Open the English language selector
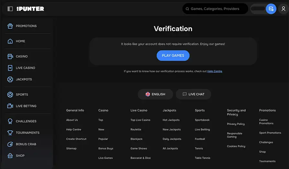Screen dimensions: 289x169 [155, 94]
